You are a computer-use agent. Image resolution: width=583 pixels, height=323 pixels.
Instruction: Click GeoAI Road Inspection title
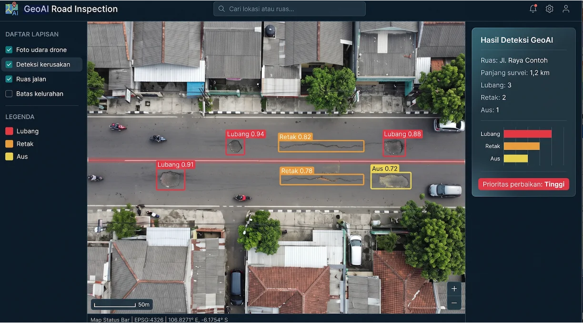(x=70, y=9)
